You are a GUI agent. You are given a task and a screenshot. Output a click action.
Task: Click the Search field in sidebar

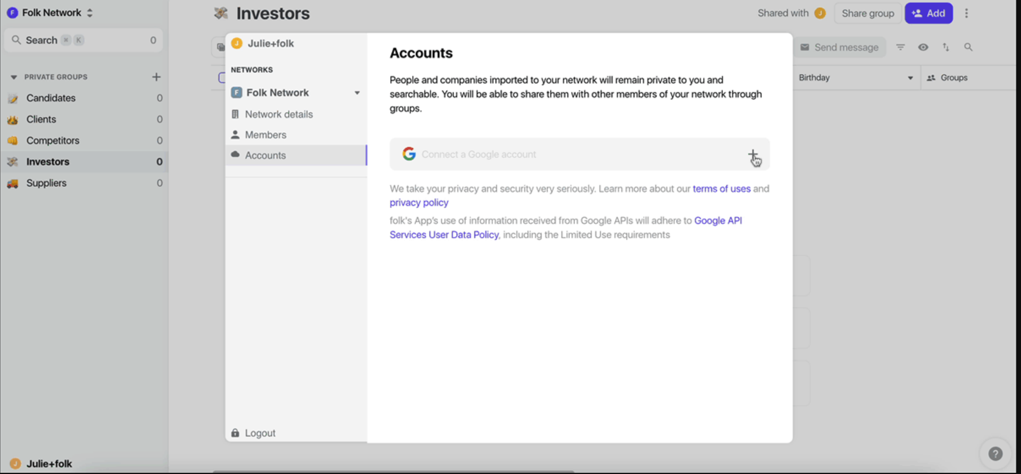[83, 41]
